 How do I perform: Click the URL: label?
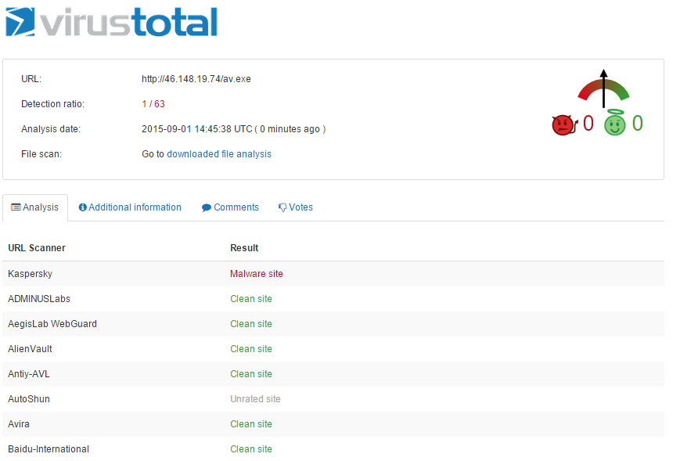31,79
